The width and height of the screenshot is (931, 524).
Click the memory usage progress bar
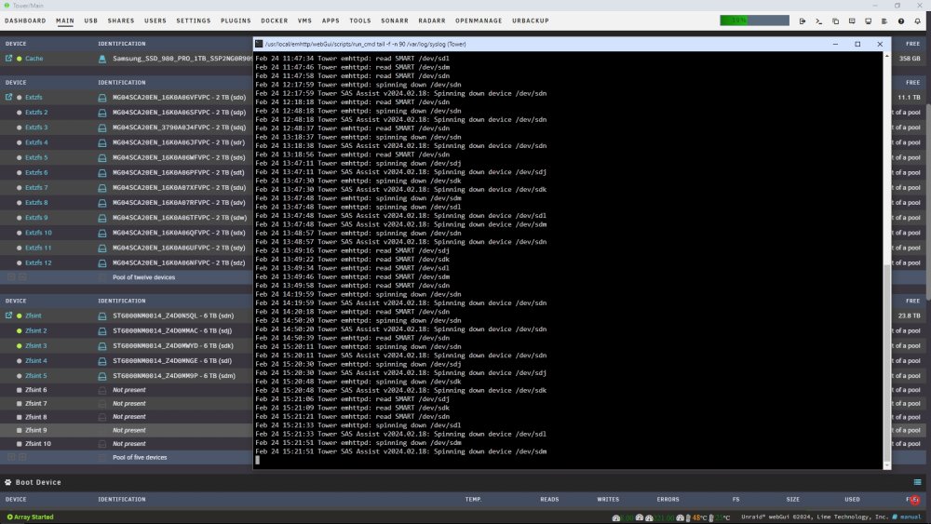pos(754,20)
